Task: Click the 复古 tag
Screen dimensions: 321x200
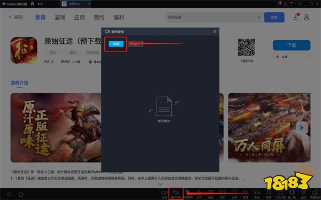Action: coord(53,52)
